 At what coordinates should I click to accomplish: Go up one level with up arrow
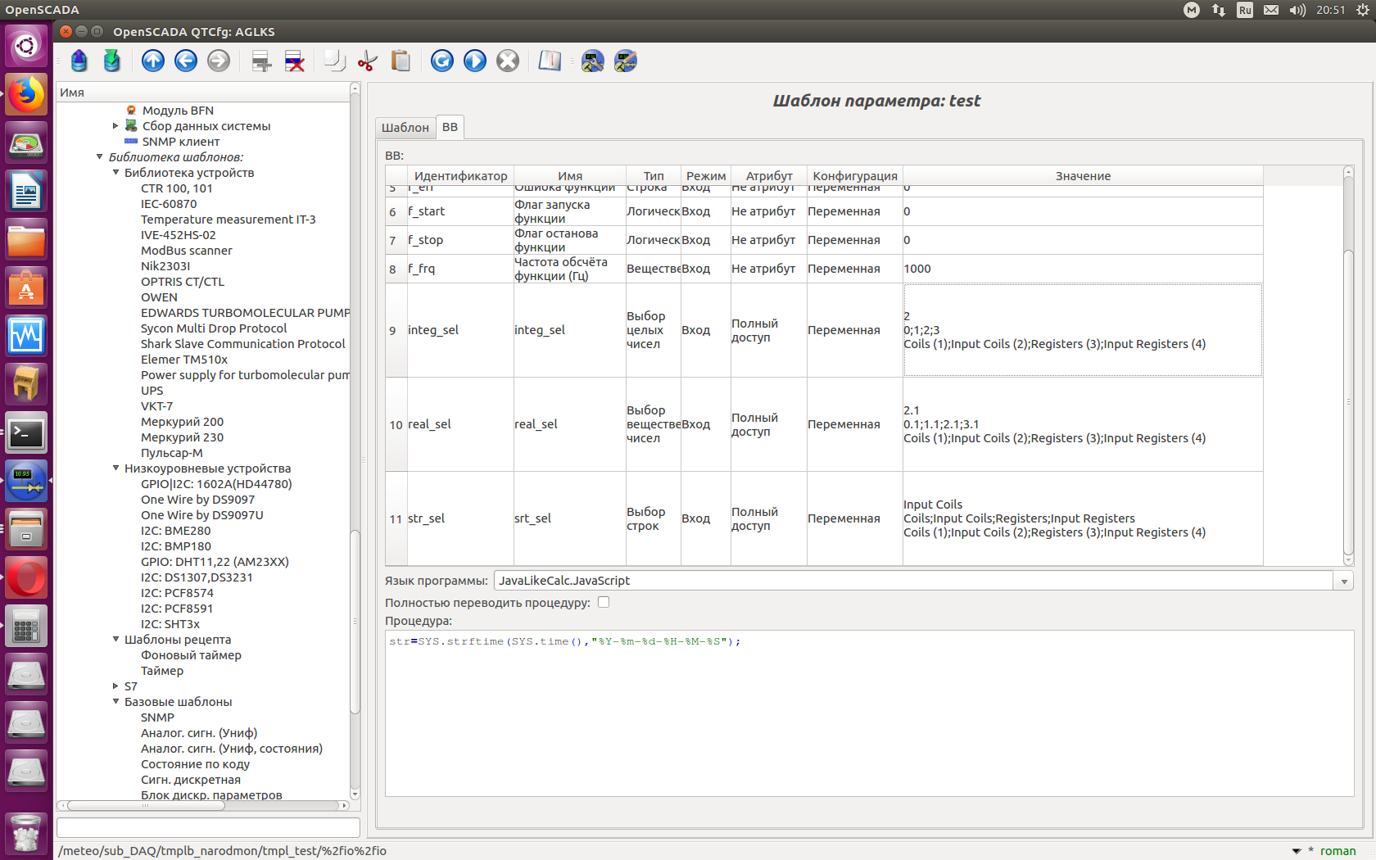point(153,61)
